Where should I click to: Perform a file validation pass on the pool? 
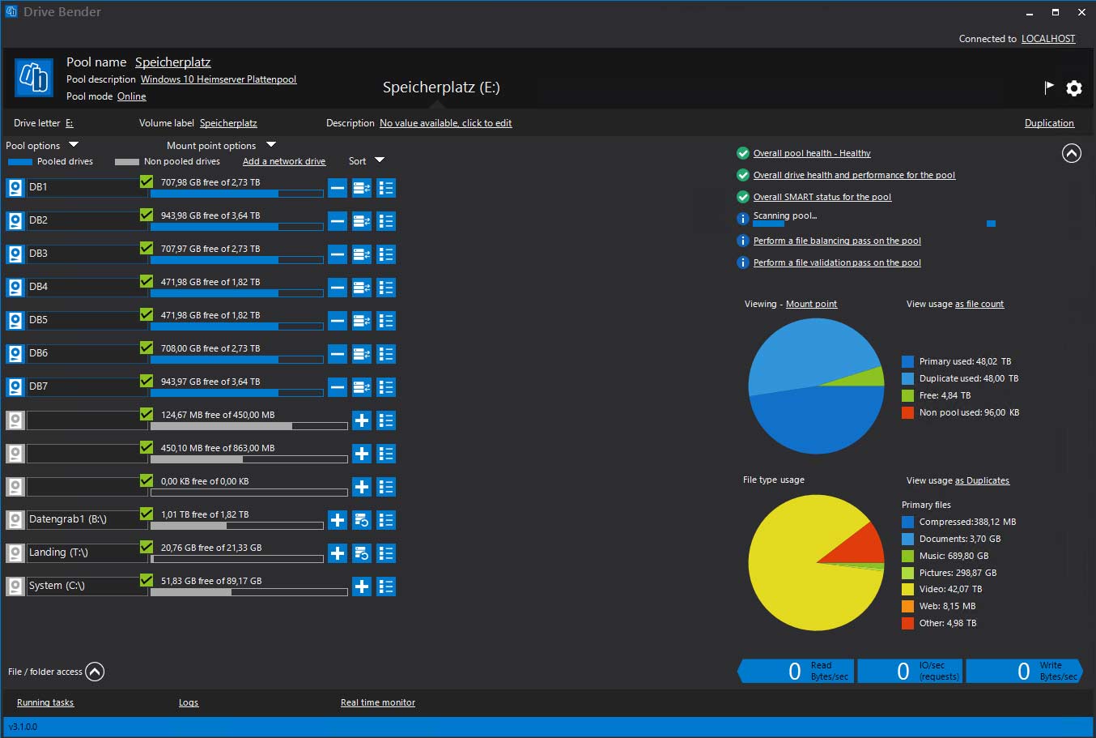pyautogui.click(x=837, y=262)
